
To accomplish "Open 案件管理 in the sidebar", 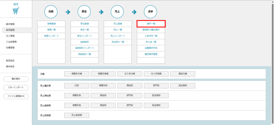I will click(10, 24).
